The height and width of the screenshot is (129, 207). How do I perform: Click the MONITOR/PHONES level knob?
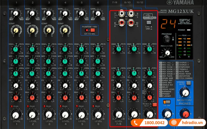(185, 92)
